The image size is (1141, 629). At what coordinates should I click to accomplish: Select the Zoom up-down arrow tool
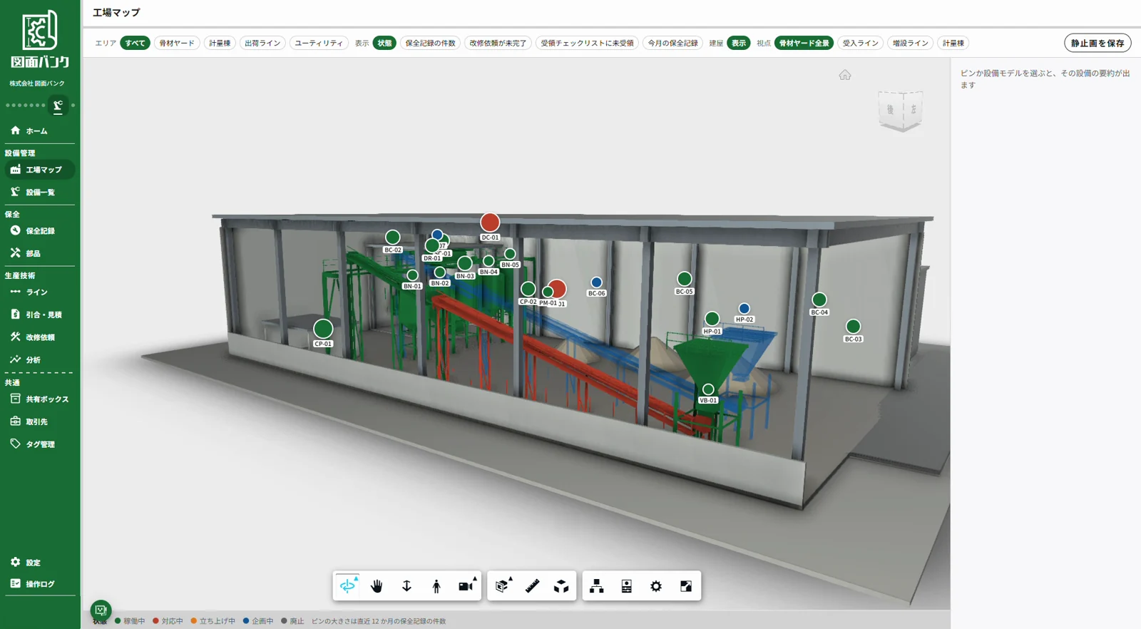point(406,586)
